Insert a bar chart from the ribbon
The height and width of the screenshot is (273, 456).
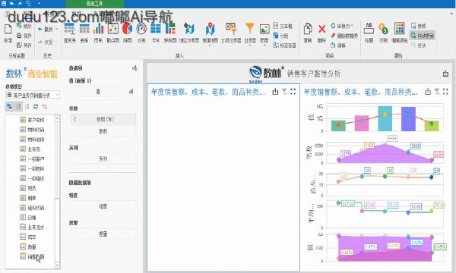click(98, 33)
